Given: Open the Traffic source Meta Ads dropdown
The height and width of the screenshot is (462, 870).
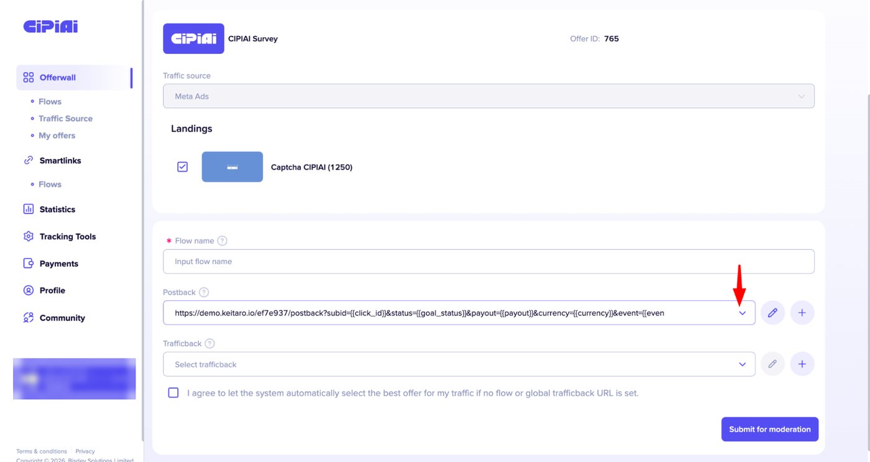Looking at the screenshot, I should (488, 96).
